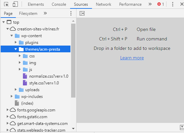The height and width of the screenshot is (133, 184).
Task: Click the file tree scrollbar down arrow
Action: (73, 129)
